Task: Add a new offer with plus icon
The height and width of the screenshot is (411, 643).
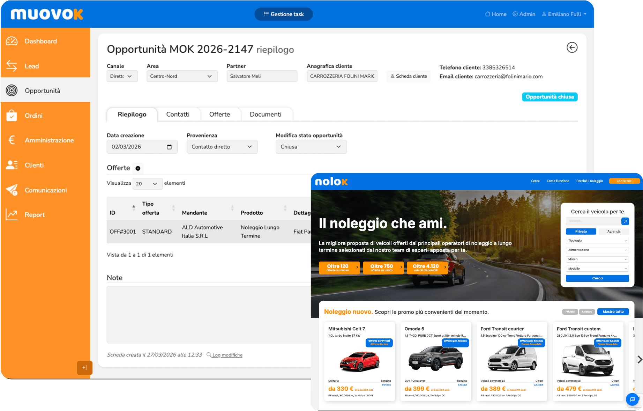Action: pos(138,168)
